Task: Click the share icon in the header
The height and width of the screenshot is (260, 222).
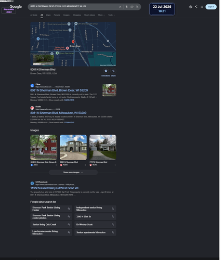Action: point(196,7)
